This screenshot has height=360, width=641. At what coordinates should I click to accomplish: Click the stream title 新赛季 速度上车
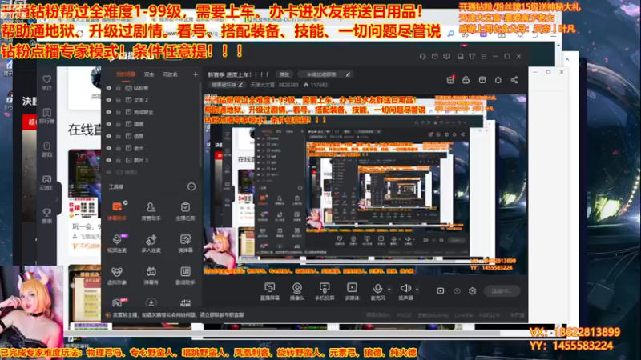[238, 74]
